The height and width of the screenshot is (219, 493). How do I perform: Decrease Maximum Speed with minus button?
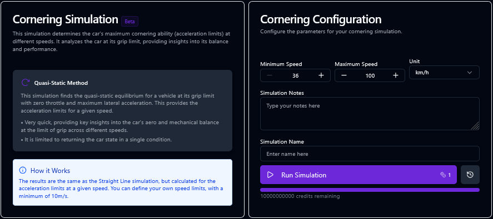click(x=344, y=75)
